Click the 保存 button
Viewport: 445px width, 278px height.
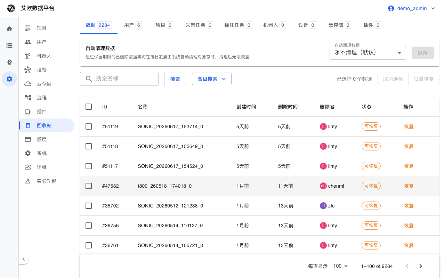tap(423, 53)
